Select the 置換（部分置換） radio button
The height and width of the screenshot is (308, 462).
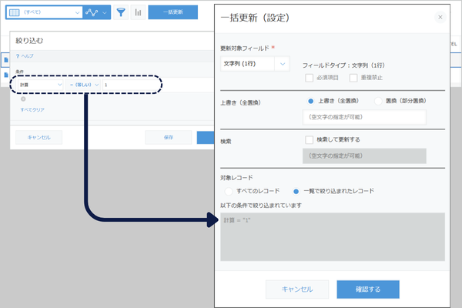pos(378,101)
